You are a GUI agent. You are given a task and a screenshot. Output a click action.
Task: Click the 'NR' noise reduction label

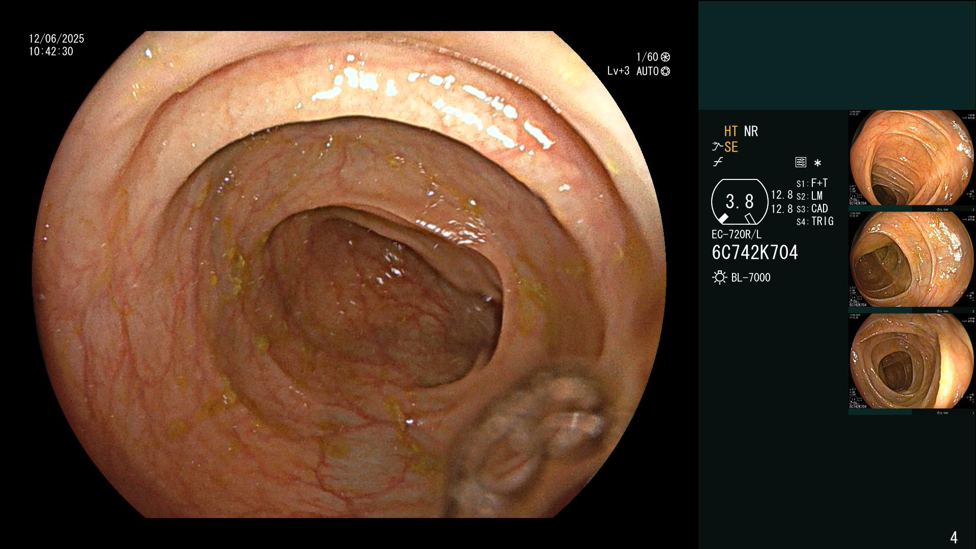(751, 131)
